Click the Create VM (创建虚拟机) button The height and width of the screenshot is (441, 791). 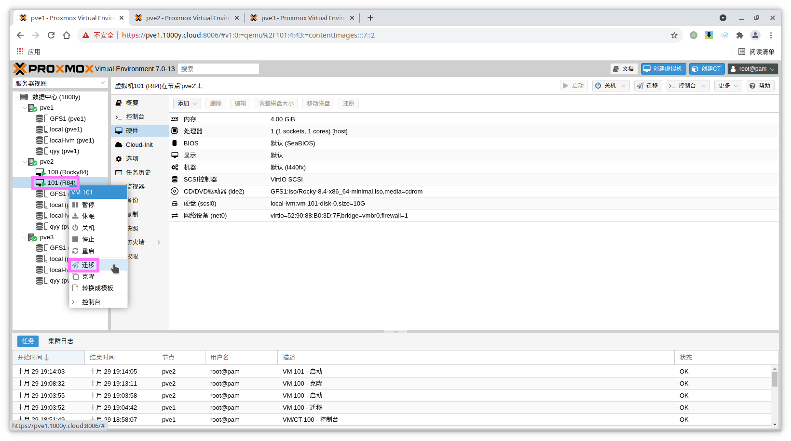tap(663, 69)
